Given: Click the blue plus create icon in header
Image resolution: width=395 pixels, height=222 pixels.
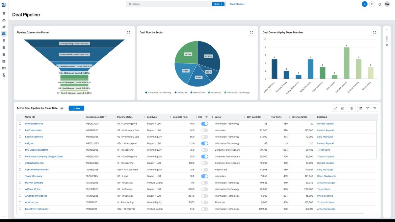Looking at the screenshot, I should (364, 4).
